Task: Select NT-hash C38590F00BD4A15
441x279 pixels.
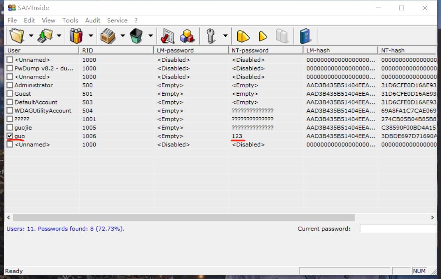Action: point(409,128)
